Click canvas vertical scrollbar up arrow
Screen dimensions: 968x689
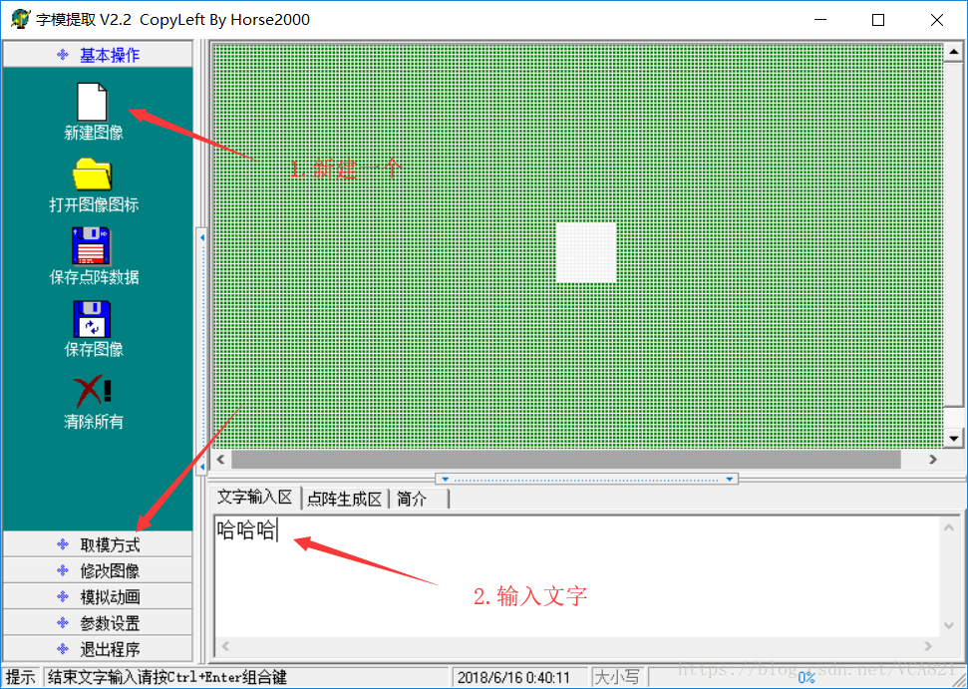point(953,53)
